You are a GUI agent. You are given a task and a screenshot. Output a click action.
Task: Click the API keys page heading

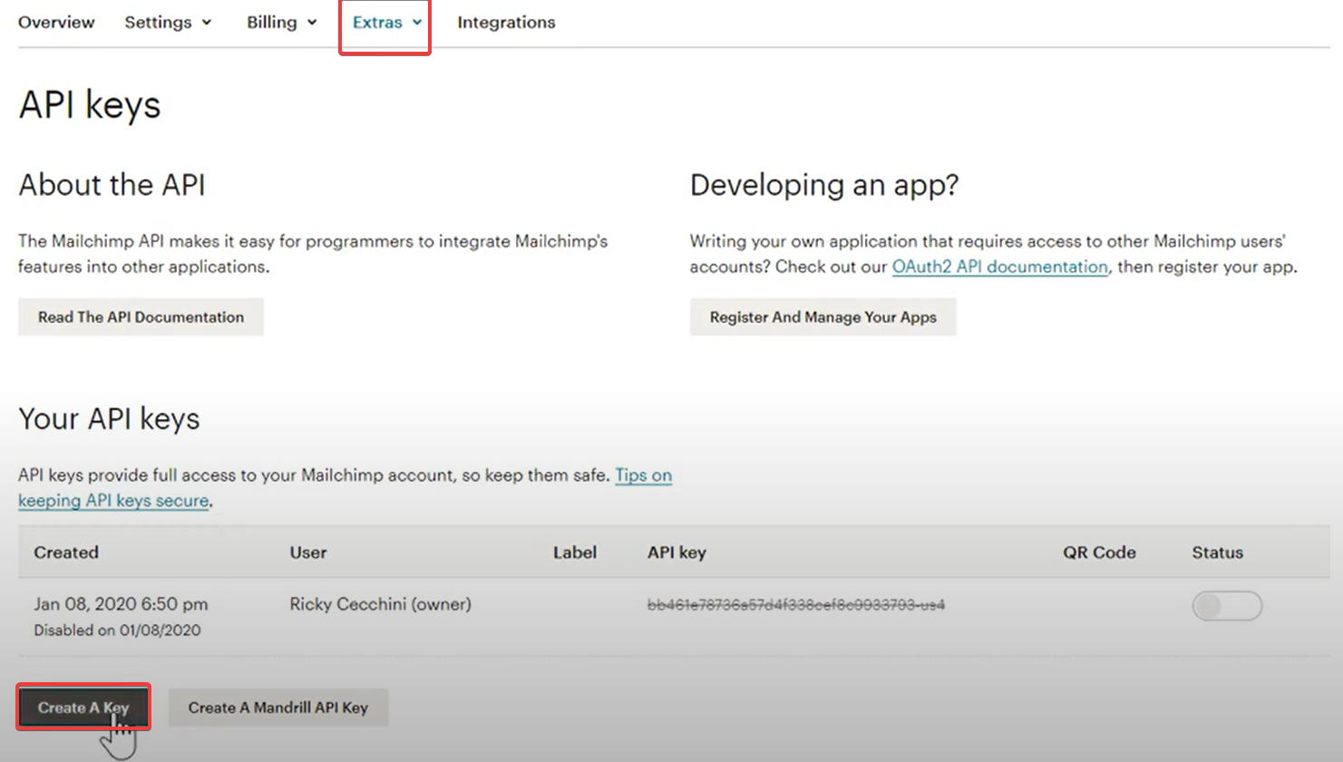[x=89, y=105]
